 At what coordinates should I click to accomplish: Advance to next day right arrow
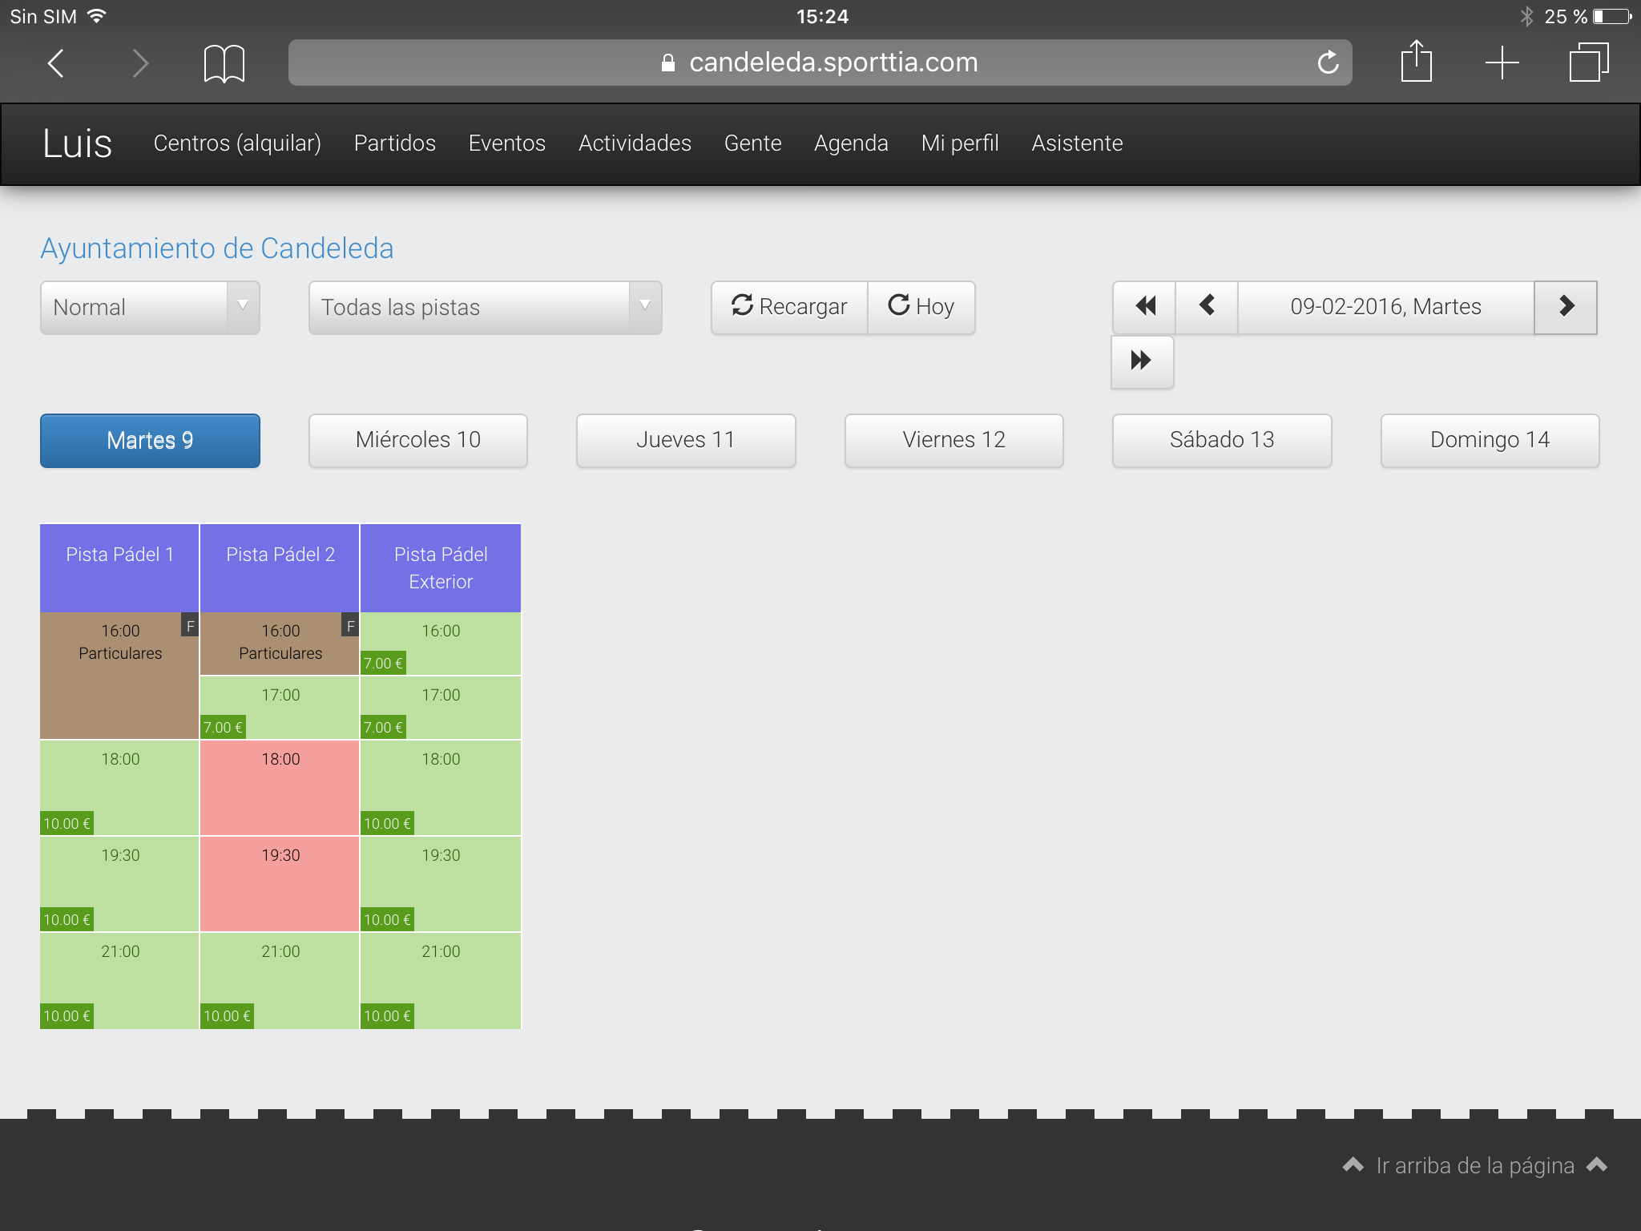(1566, 306)
